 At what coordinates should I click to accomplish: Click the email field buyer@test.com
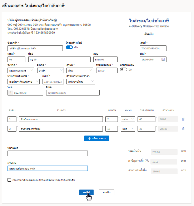click(73, 93)
